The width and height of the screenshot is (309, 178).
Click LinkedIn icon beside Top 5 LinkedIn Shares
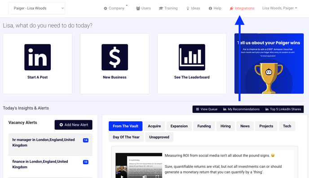click(x=267, y=109)
